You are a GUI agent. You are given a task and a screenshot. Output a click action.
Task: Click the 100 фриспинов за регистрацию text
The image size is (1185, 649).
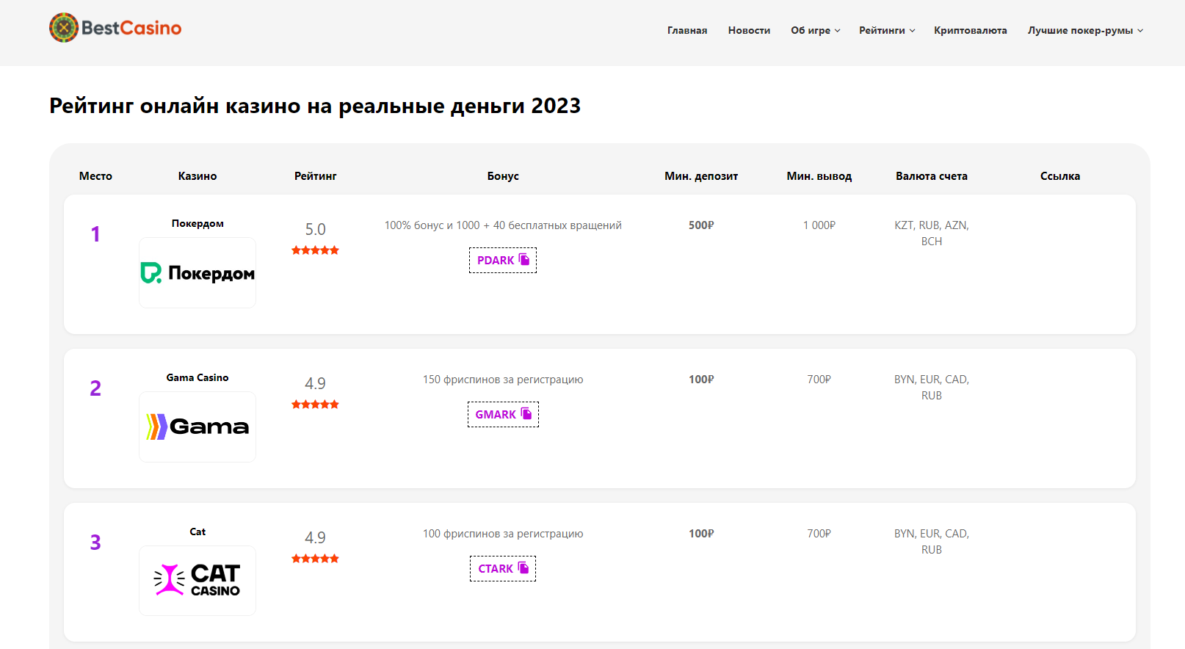click(x=503, y=534)
